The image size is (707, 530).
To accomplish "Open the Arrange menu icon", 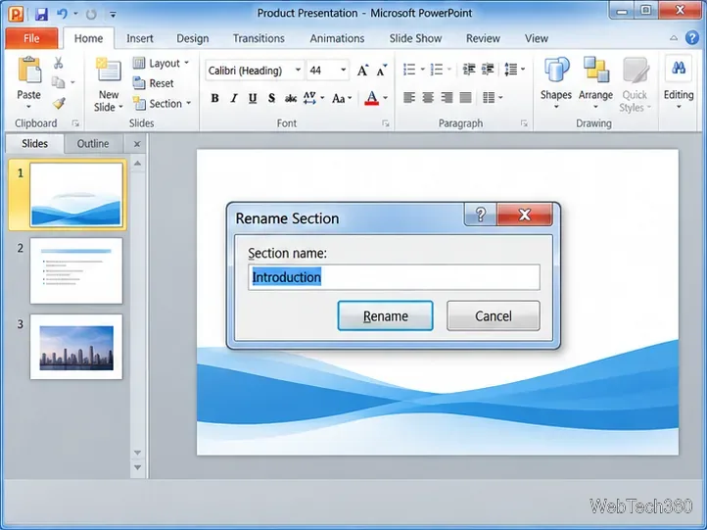I will (x=595, y=70).
